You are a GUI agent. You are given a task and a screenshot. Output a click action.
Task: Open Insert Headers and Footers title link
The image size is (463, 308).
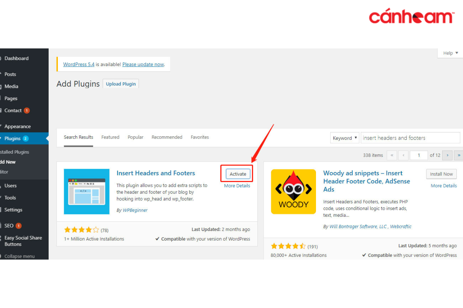coord(156,173)
